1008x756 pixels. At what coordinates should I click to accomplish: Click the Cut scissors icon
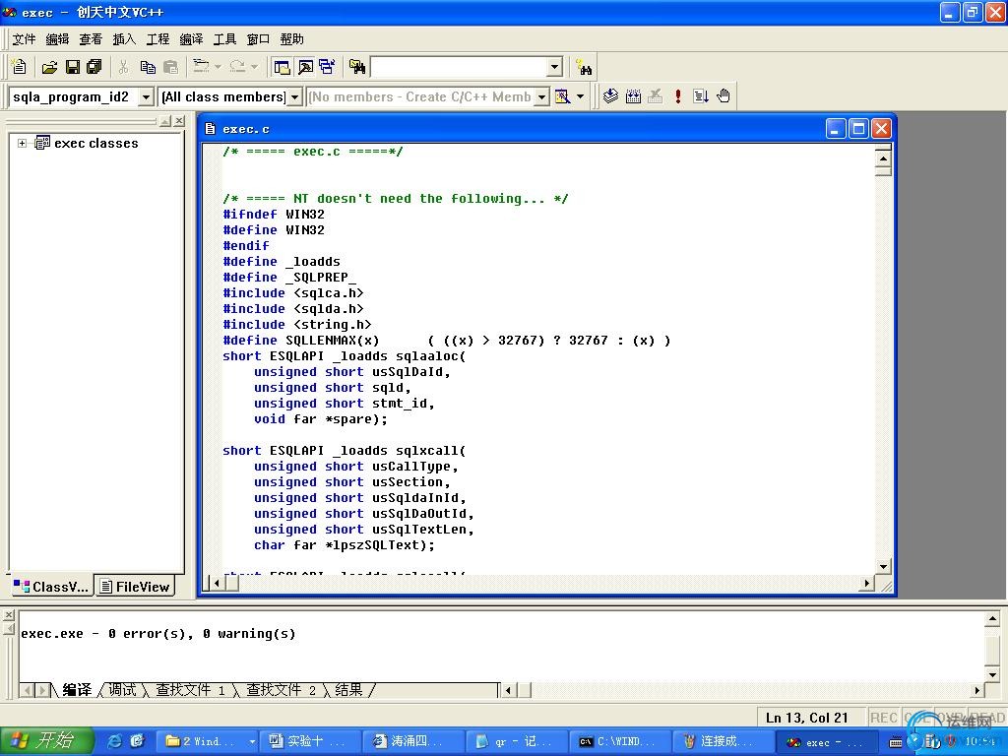tap(123, 66)
